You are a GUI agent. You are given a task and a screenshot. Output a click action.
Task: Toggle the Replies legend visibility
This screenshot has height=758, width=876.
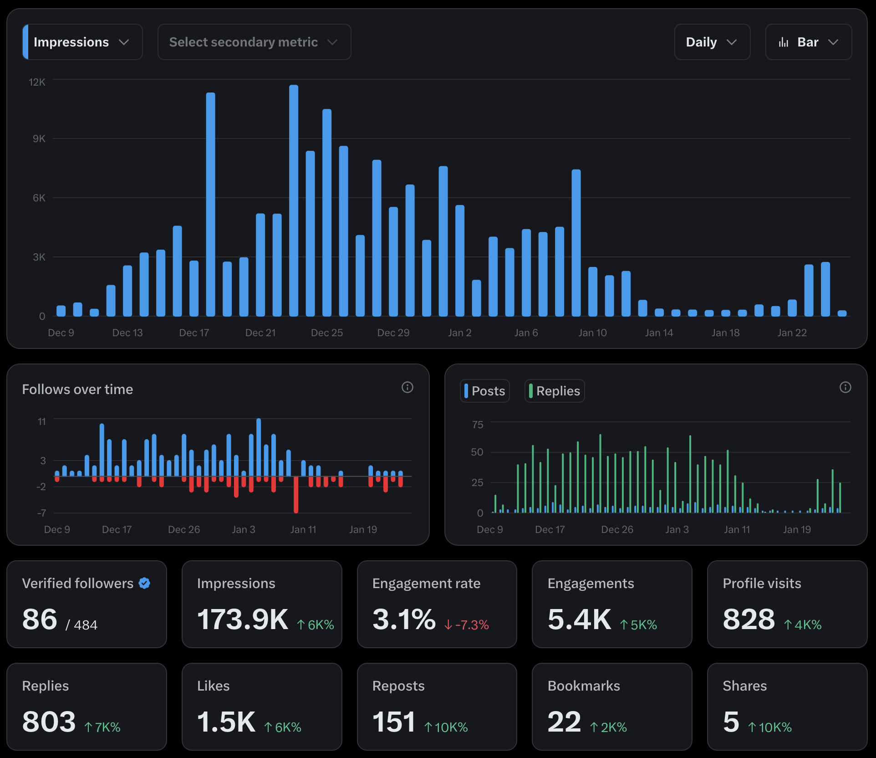coord(554,390)
